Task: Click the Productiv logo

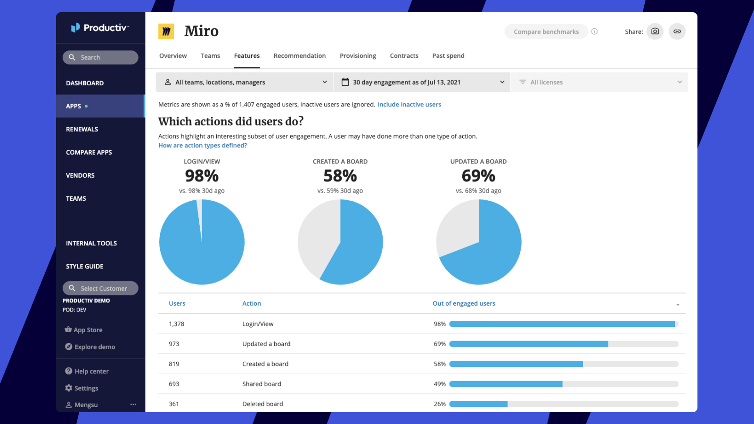Action: pos(100,28)
